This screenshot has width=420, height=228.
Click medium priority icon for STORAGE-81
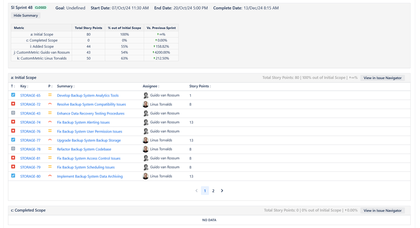[50, 158]
